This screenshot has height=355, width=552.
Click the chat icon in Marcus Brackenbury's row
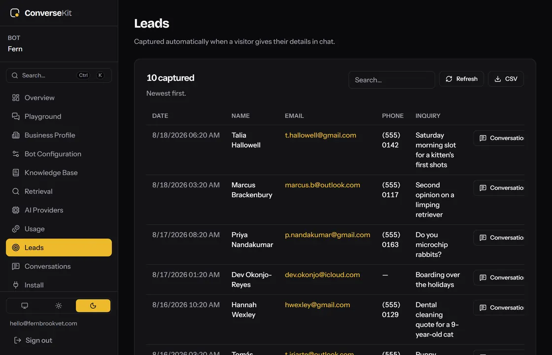483,188
